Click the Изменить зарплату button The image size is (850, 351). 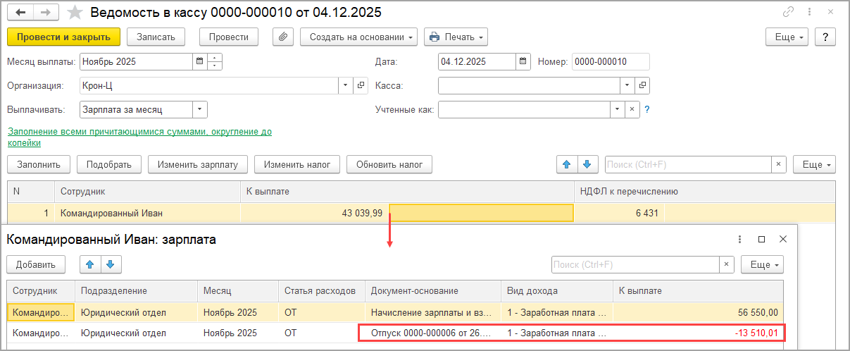198,164
